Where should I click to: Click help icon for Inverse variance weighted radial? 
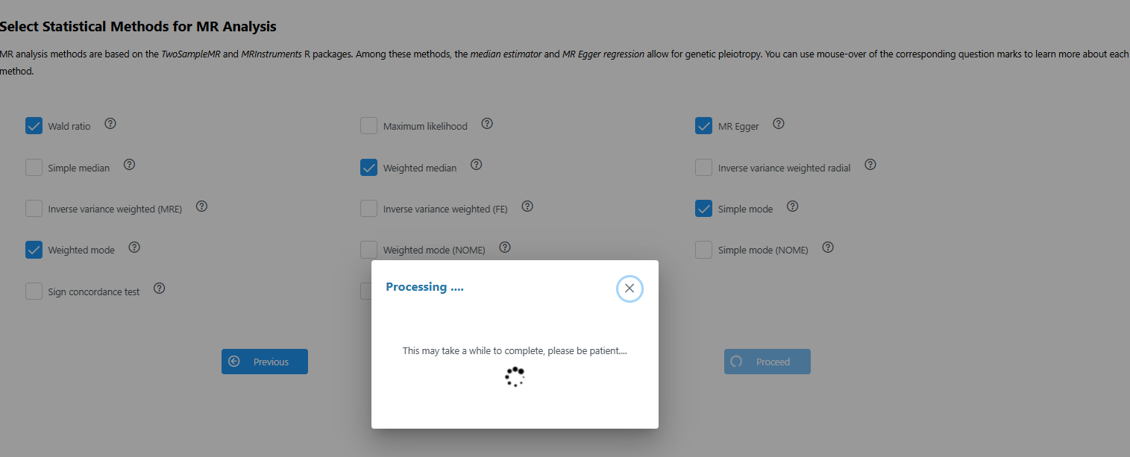[x=870, y=165]
